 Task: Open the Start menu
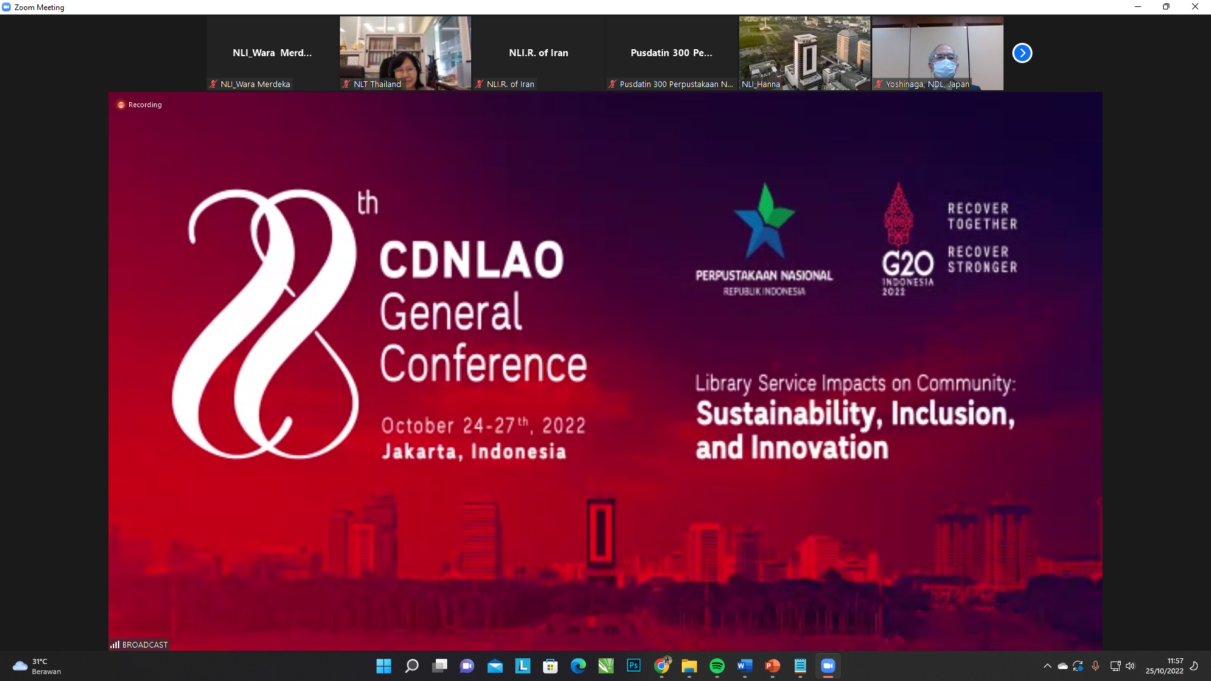point(383,666)
